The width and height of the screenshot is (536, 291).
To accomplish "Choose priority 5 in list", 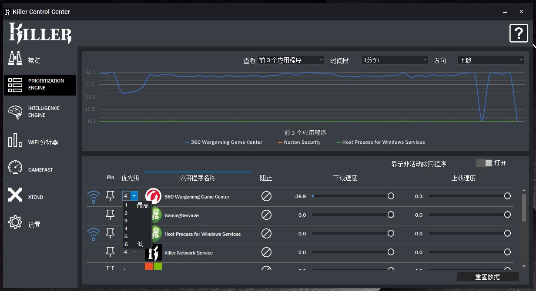I will (137, 236).
